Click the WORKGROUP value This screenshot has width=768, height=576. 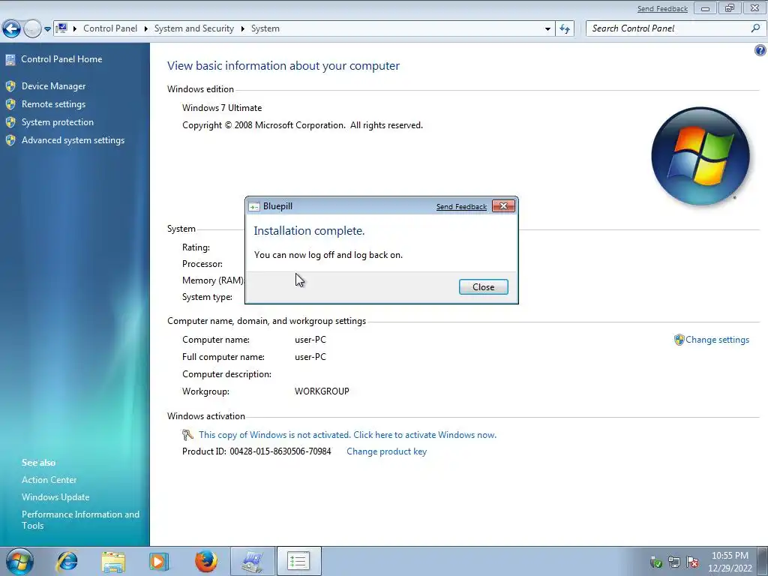[322, 391]
